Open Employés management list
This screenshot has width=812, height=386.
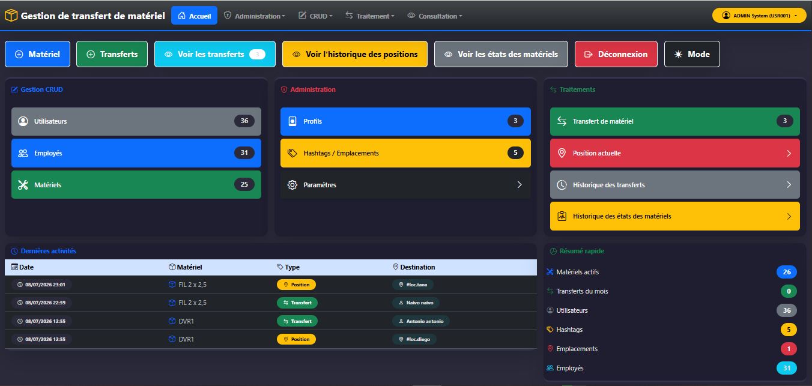(x=136, y=153)
